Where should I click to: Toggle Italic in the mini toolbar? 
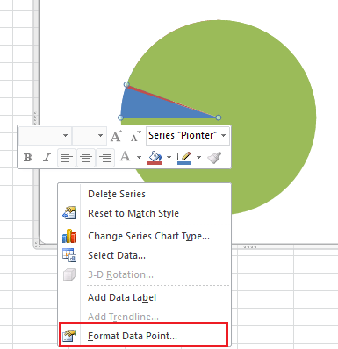tap(47, 158)
